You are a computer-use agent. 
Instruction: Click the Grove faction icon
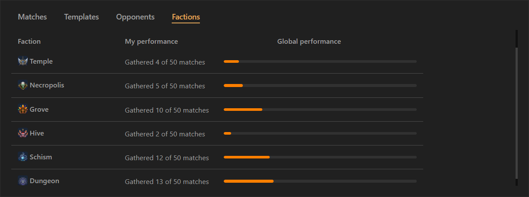coord(23,110)
